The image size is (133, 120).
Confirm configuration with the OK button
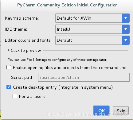(x=101, y=111)
